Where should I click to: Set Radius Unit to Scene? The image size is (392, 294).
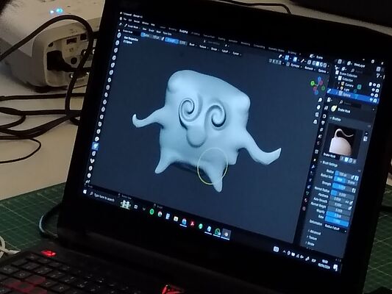point(352,182)
